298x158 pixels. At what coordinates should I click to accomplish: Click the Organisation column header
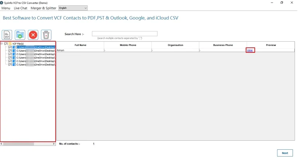pos(176,45)
